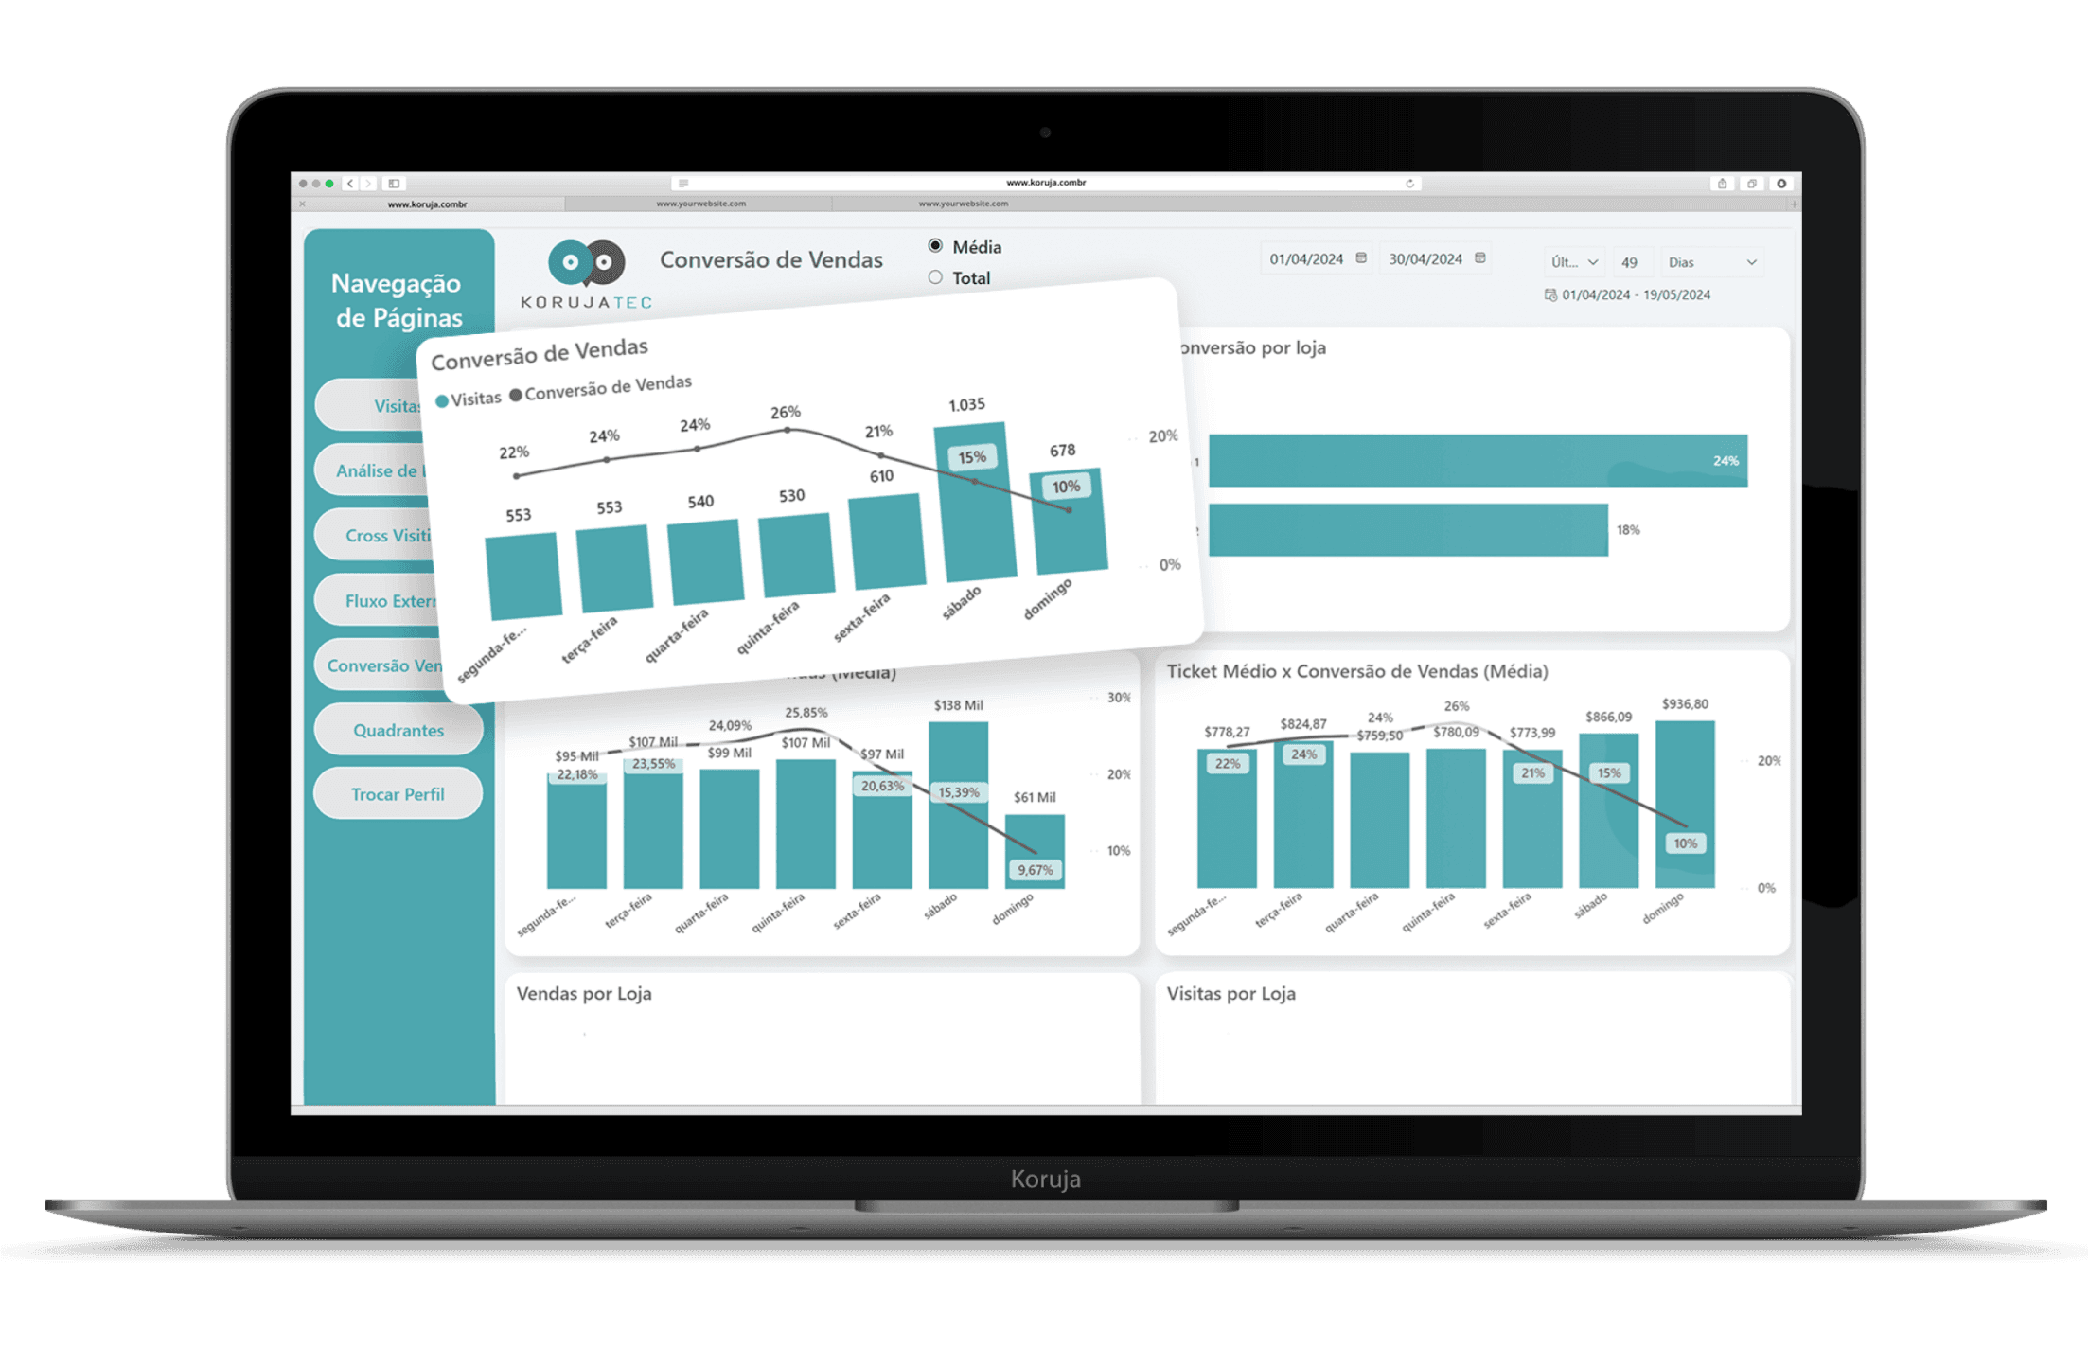Select the www.koruja.combr browser tab

(428, 204)
